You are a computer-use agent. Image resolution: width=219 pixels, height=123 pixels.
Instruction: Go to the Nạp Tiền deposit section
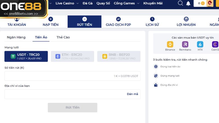pos(51,22)
